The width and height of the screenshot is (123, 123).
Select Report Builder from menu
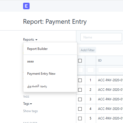point(50,49)
